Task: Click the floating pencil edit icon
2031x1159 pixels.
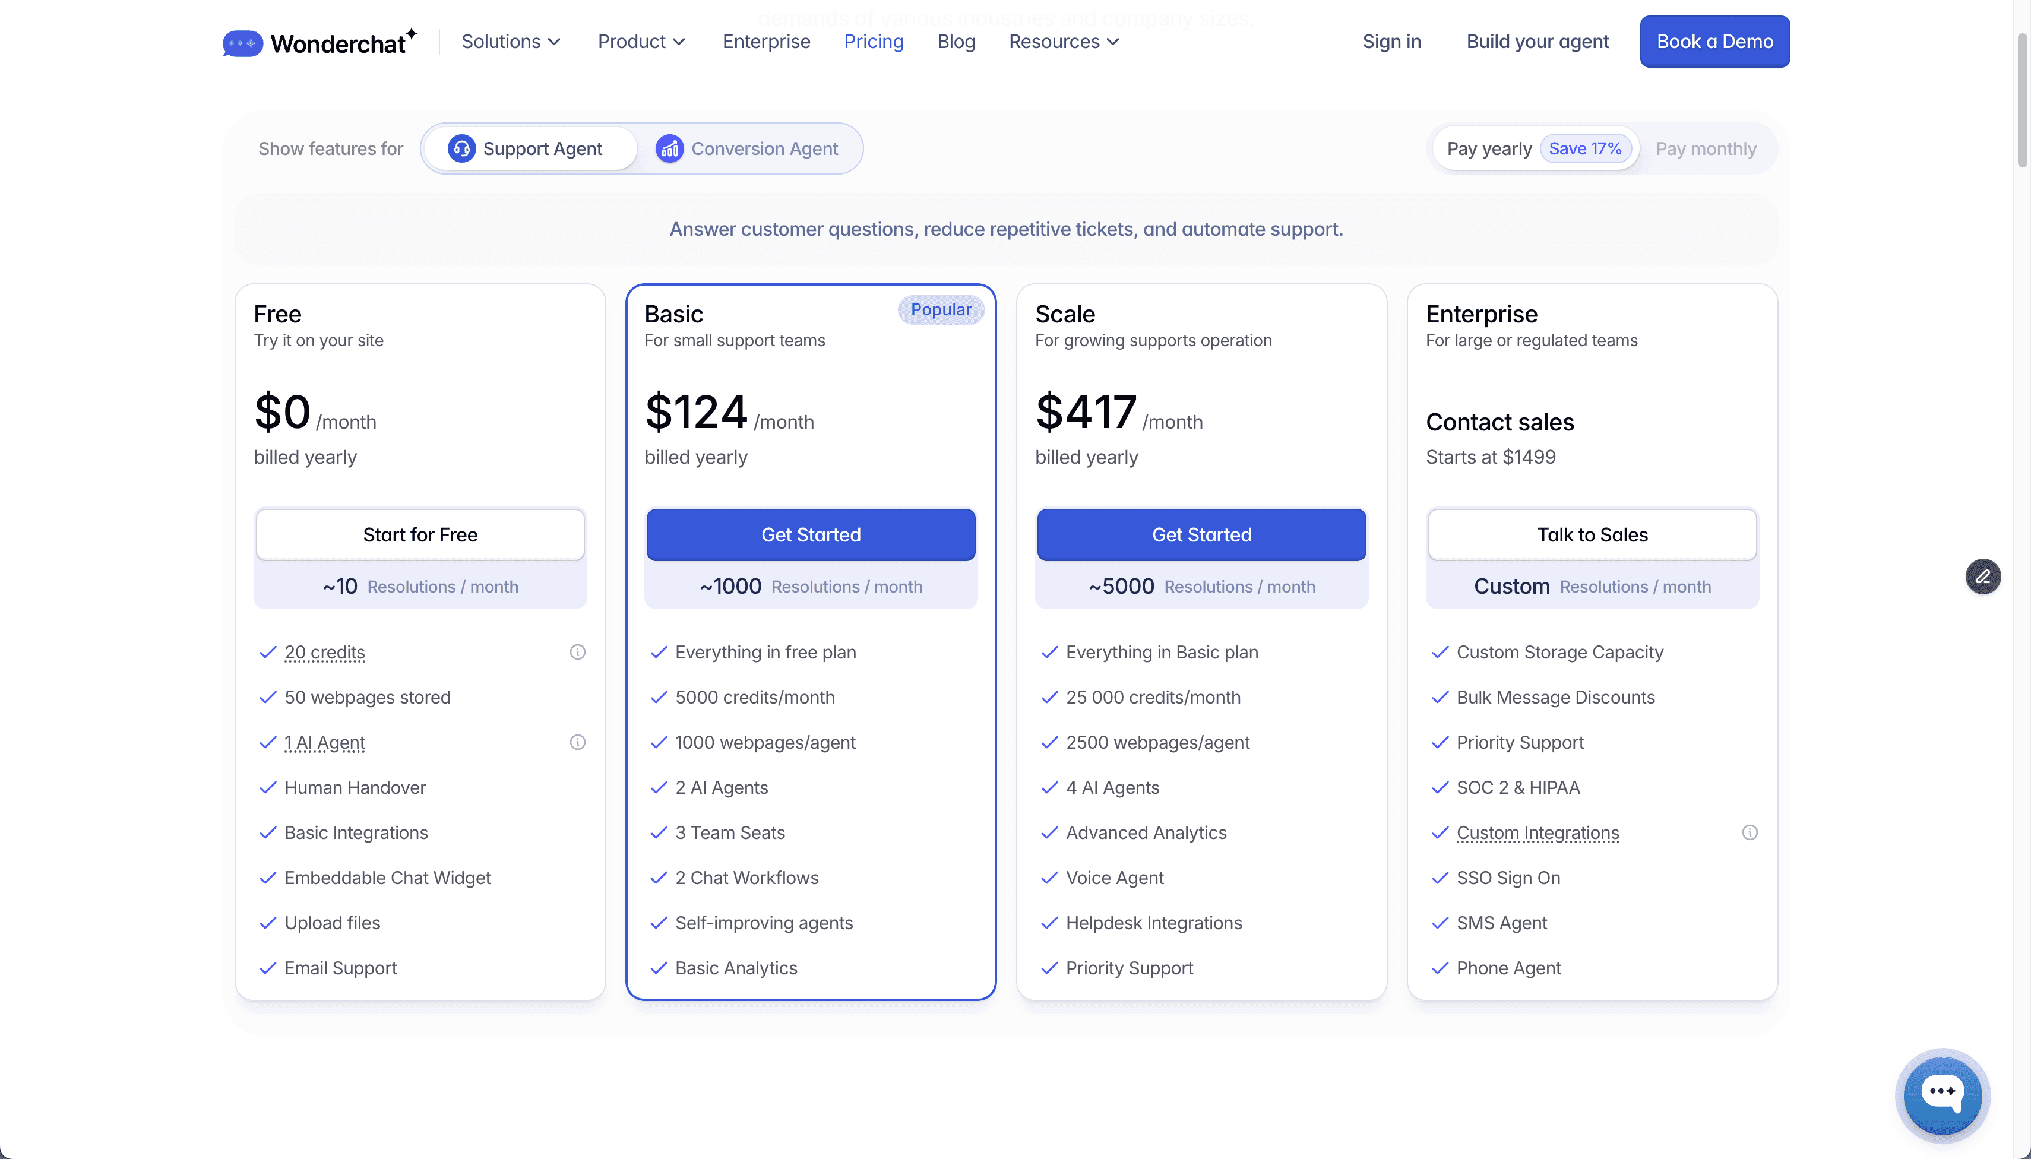Action: tap(1982, 577)
